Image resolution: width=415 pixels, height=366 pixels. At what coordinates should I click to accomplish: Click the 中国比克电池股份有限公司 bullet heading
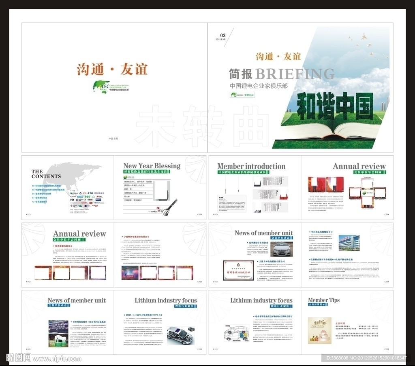tap(321, 232)
